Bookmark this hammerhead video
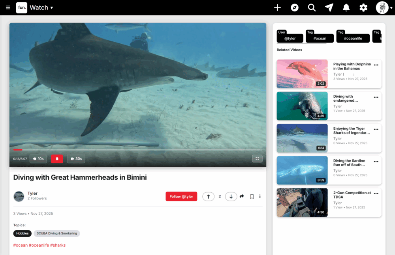 point(252,196)
